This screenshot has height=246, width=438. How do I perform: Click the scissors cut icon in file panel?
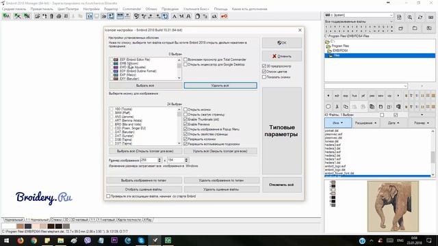click(337, 107)
